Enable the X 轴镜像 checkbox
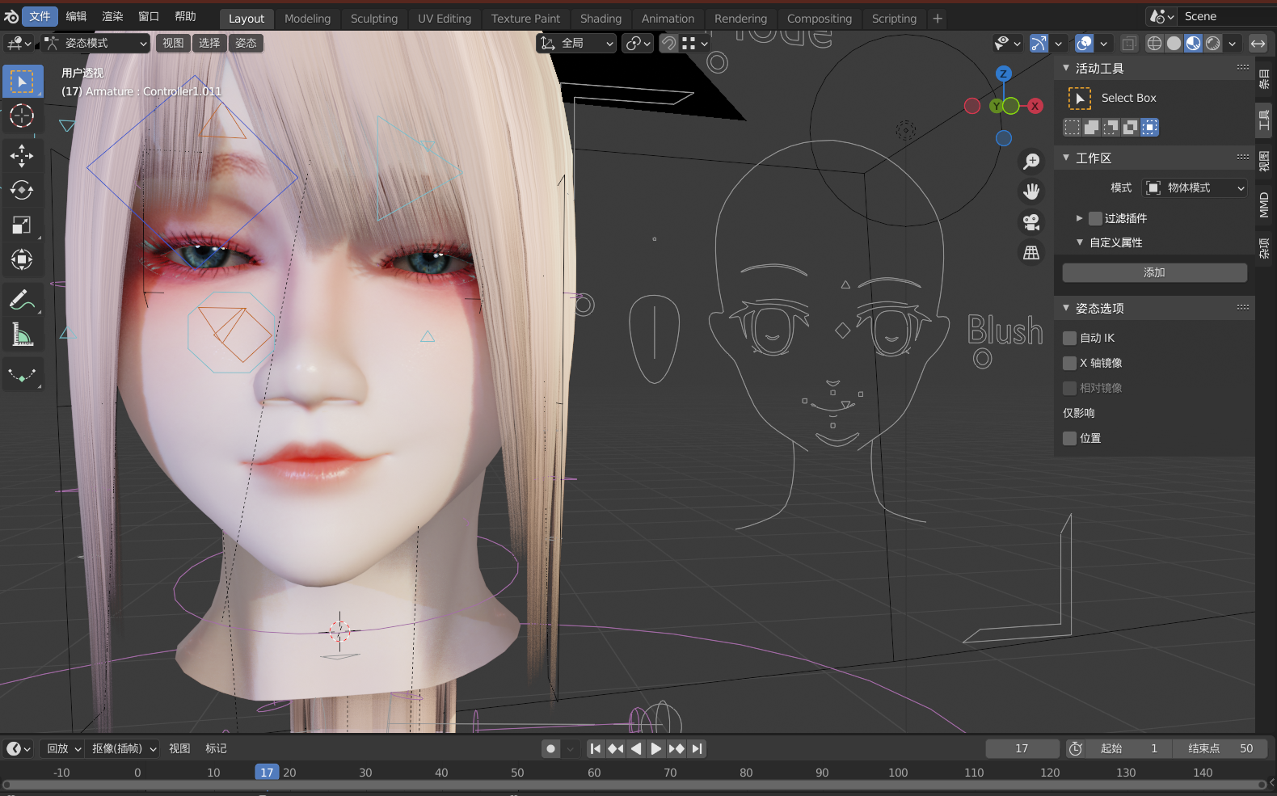 click(1070, 363)
